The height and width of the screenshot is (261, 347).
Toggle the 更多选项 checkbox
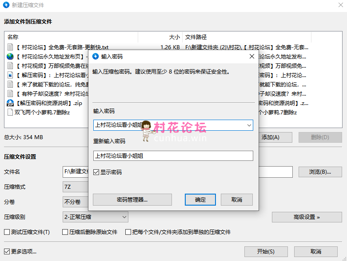[x=7, y=251]
